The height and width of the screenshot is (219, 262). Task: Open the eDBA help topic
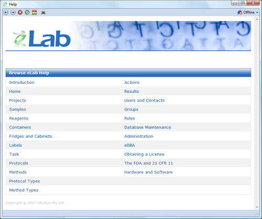[x=129, y=145]
